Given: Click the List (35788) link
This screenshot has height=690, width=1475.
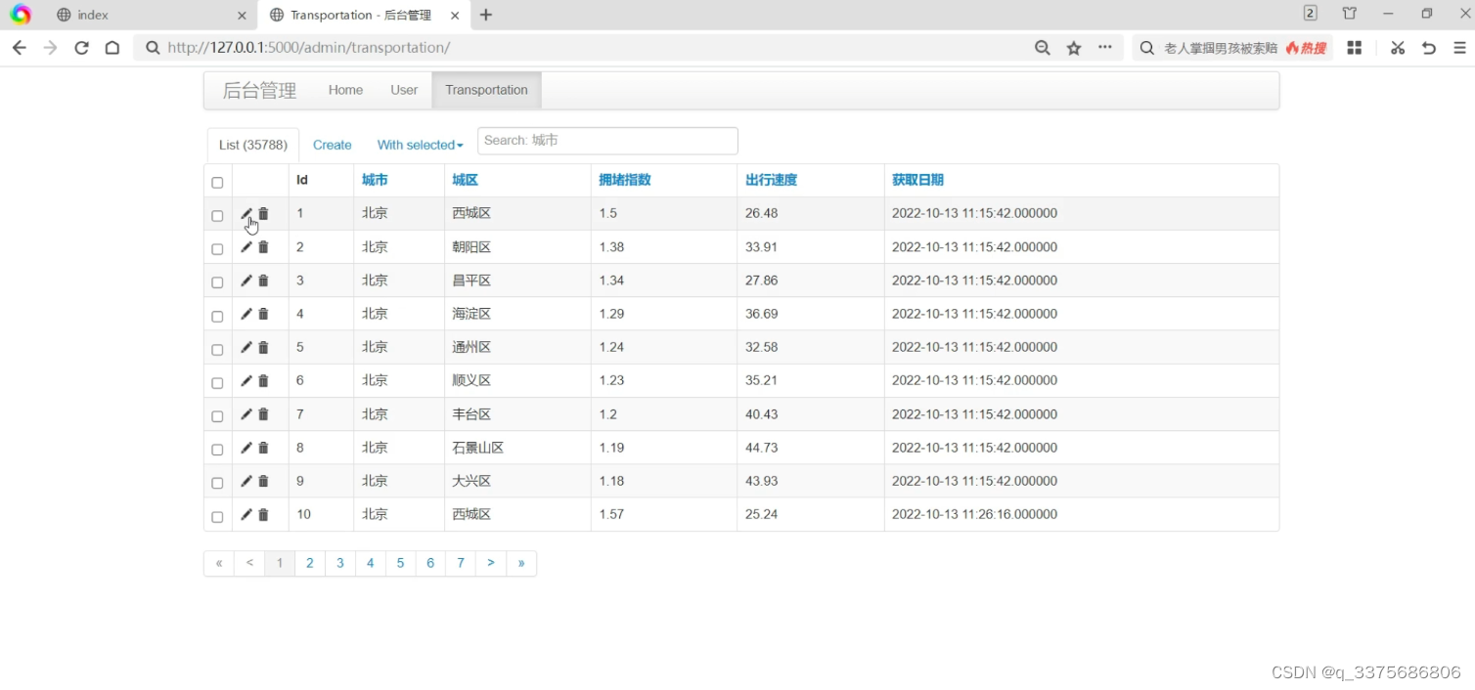Looking at the screenshot, I should point(252,145).
